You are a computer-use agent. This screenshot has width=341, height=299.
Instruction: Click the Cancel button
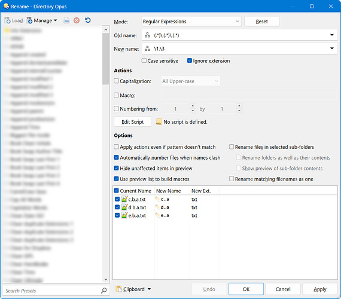point(283,289)
